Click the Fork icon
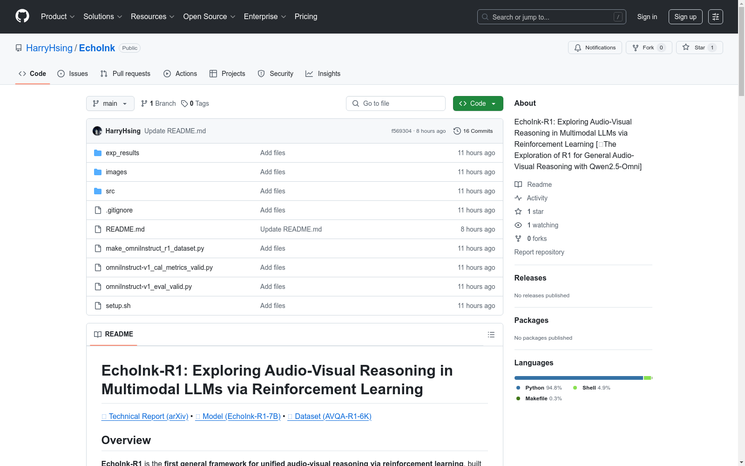 (x=636, y=48)
